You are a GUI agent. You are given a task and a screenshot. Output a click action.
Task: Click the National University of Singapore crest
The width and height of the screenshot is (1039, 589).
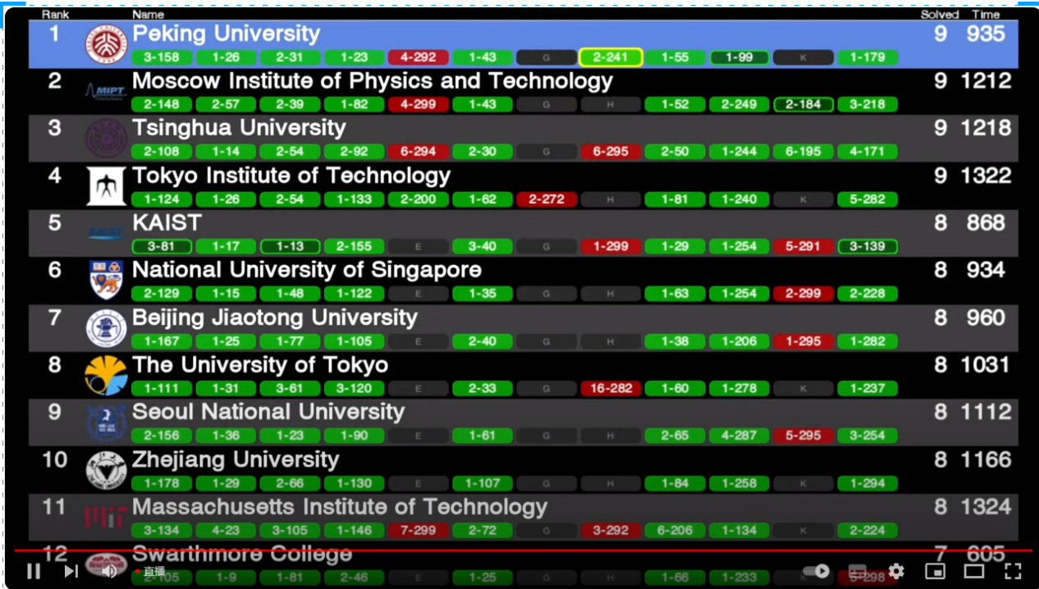(x=107, y=281)
